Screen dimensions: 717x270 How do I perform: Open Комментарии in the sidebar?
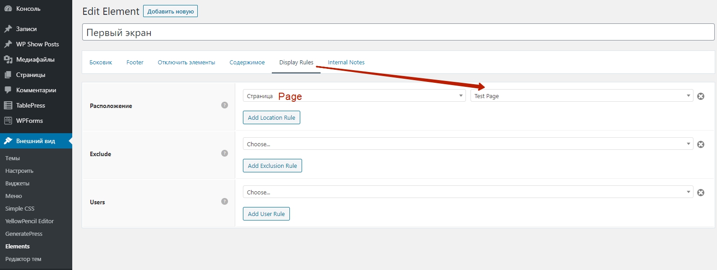tap(36, 90)
